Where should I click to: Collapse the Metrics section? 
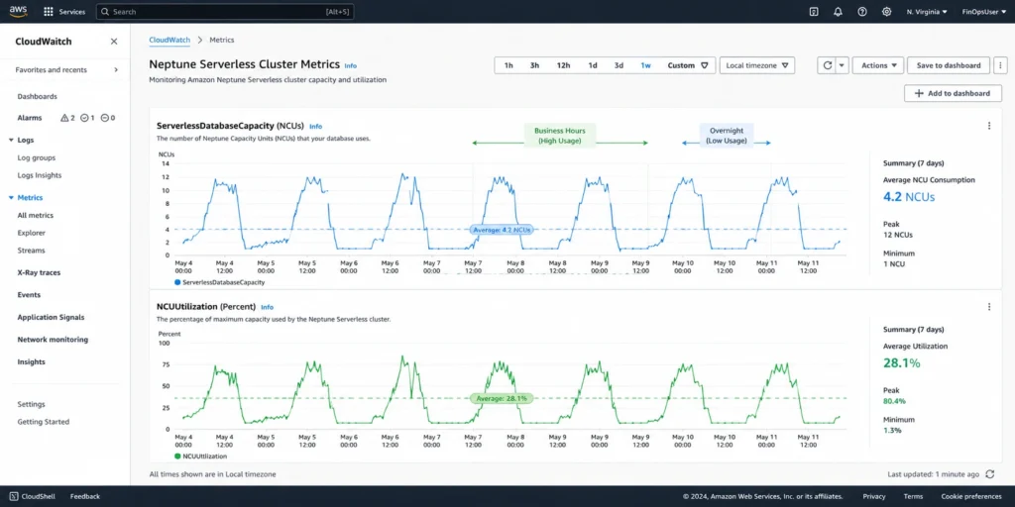(11, 198)
